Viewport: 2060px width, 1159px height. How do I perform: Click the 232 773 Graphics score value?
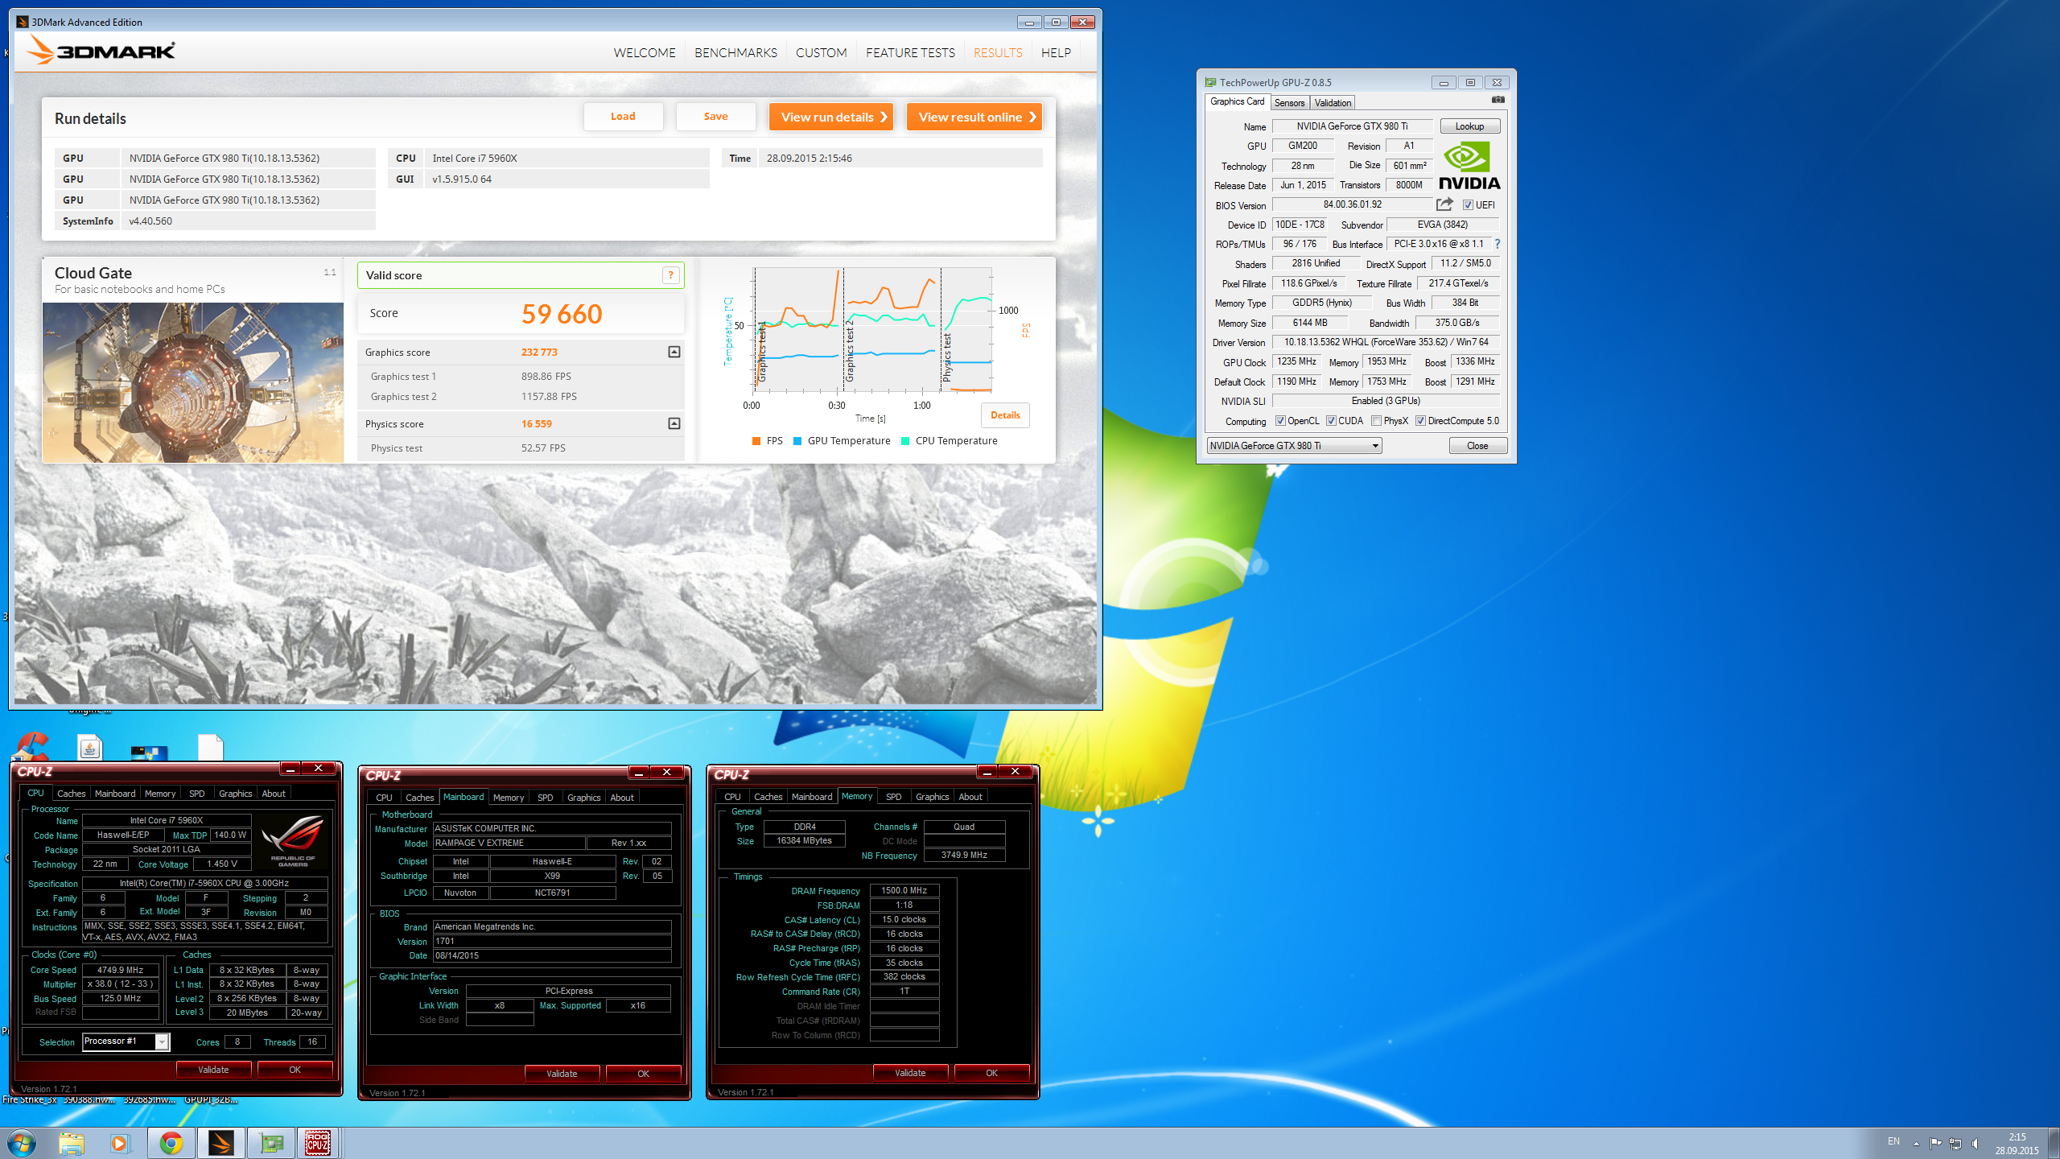point(539,352)
